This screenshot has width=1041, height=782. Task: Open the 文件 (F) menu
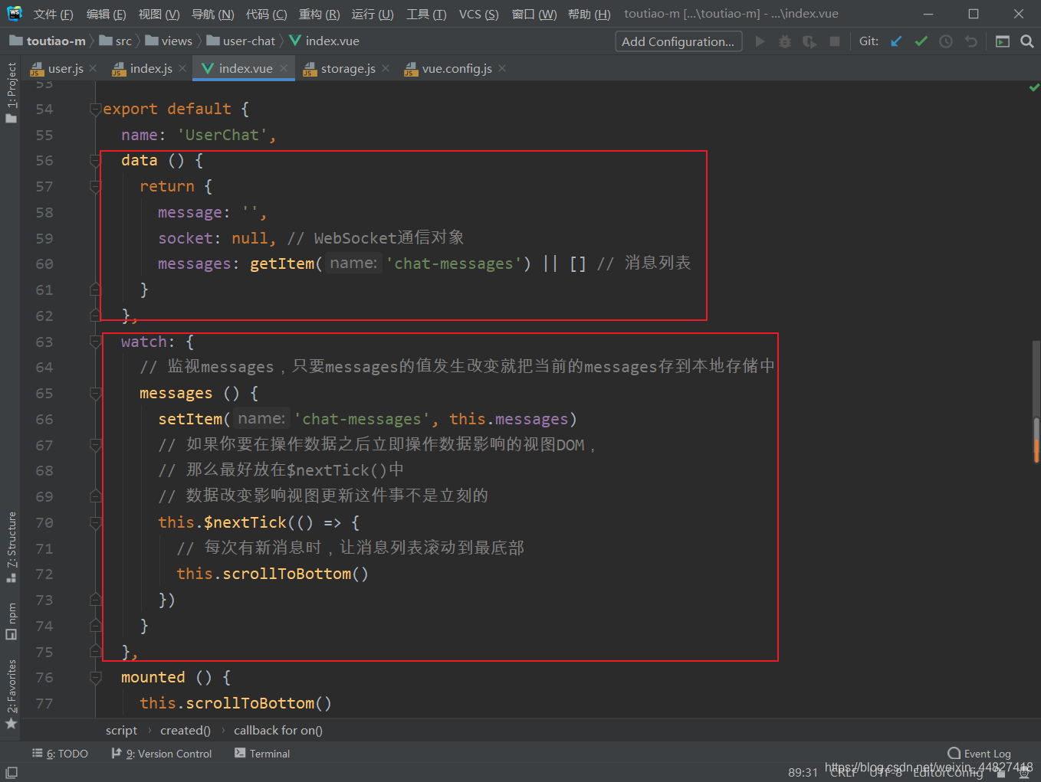[x=54, y=14]
